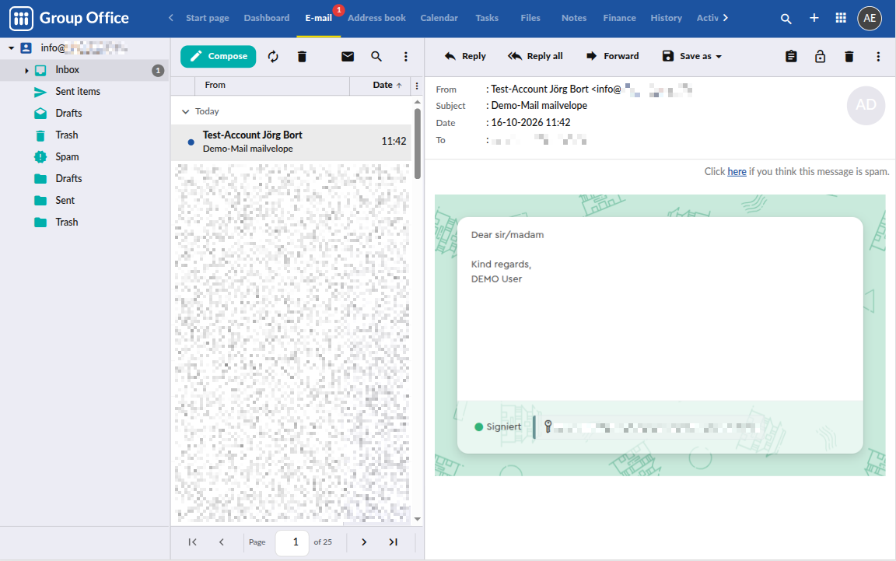Image resolution: width=896 pixels, height=561 pixels.
Task: Switch to the Dashboard tab
Action: pos(267,19)
